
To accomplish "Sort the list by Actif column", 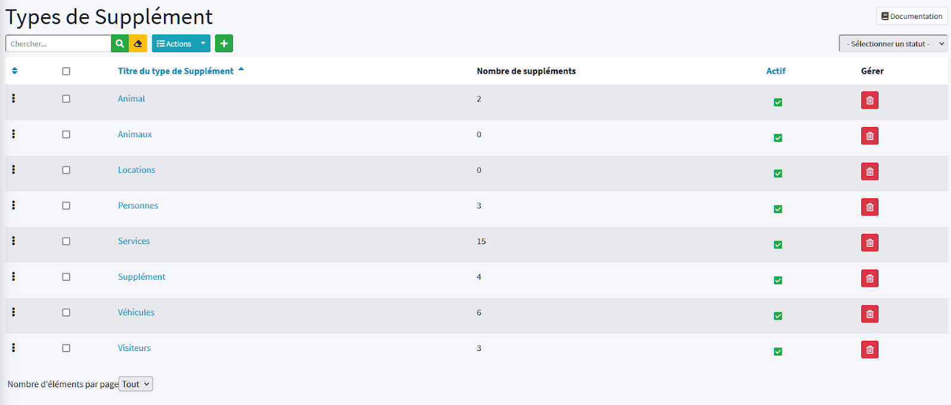I will coord(776,71).
